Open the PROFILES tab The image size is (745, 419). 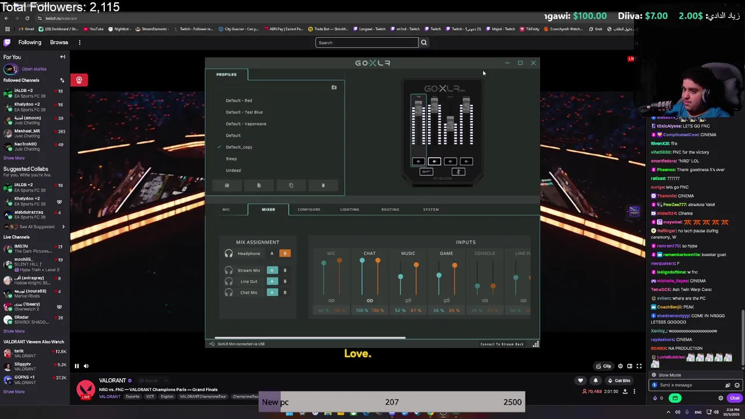pyautogui.click(x=226, y=74)
